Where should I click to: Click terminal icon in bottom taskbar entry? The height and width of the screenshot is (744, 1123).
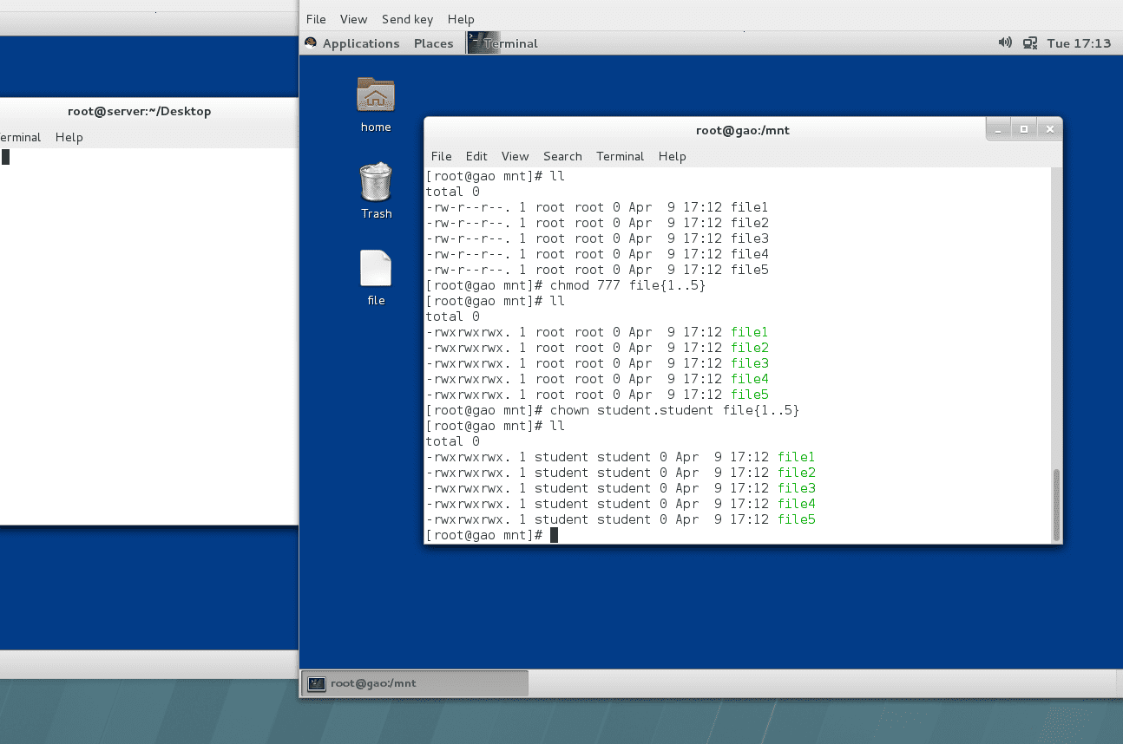[317, 683]
